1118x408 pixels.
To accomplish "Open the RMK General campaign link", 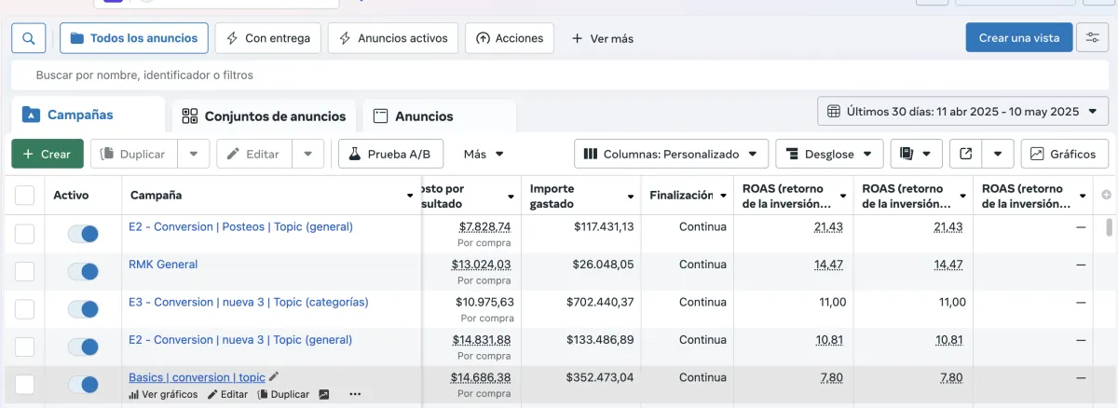I will point(163,265).
